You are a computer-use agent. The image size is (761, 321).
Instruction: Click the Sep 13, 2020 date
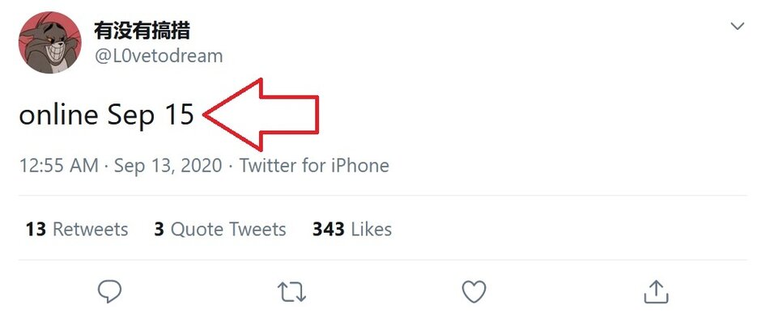pyautogui.click(x=168, y=166)
